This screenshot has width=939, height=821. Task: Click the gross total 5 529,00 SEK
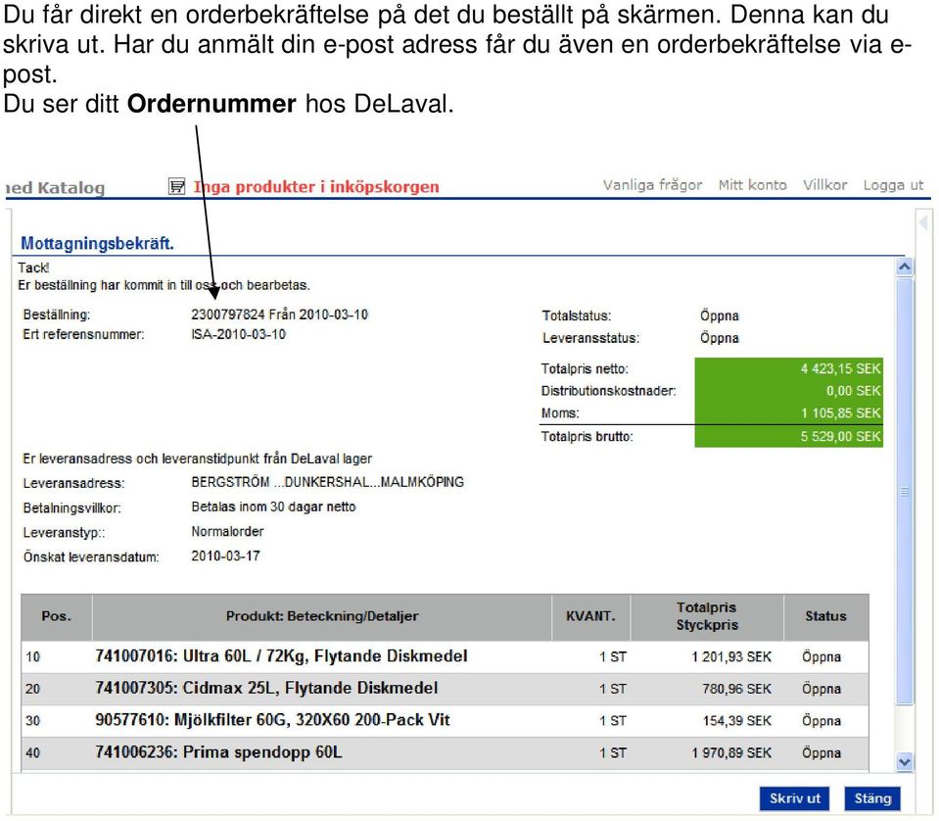(x=841, y=436)
